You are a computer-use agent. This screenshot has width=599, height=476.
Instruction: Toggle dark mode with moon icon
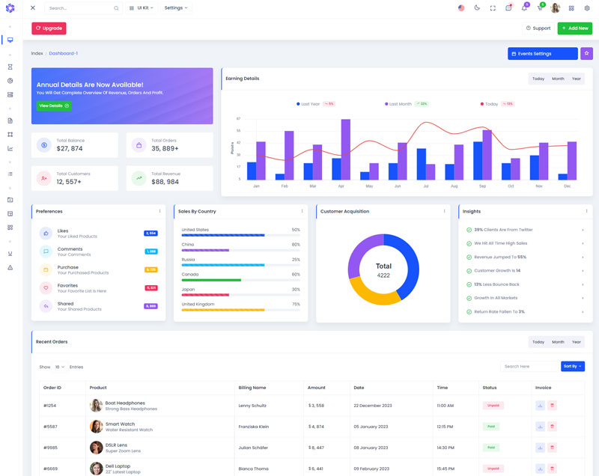click(477, 8)
